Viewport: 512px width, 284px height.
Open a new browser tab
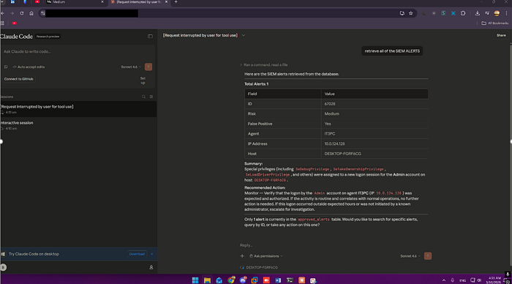click(x=176, y=2)
